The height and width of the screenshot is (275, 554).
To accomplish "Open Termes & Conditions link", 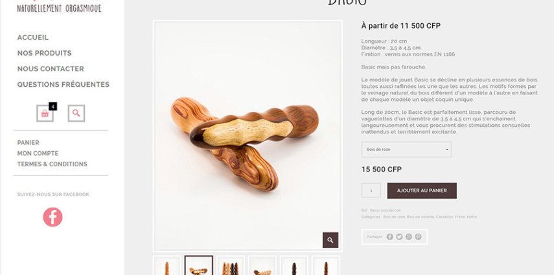I will 52,164.
